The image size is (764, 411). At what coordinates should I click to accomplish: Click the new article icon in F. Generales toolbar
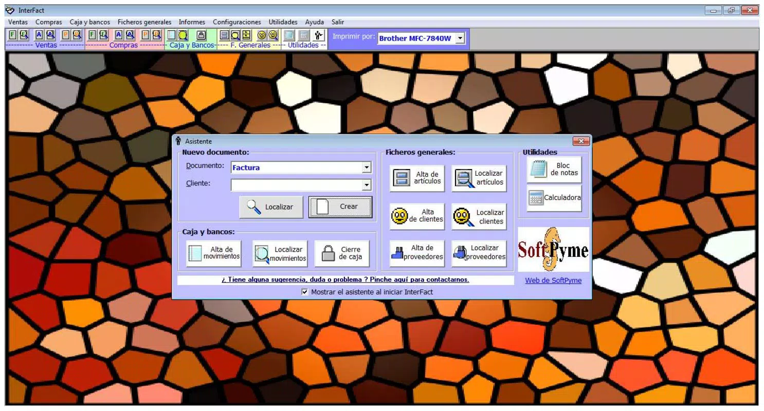[225, 35]
